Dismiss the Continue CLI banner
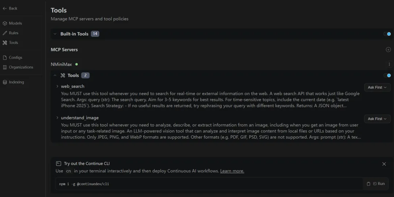 point(384,164)
